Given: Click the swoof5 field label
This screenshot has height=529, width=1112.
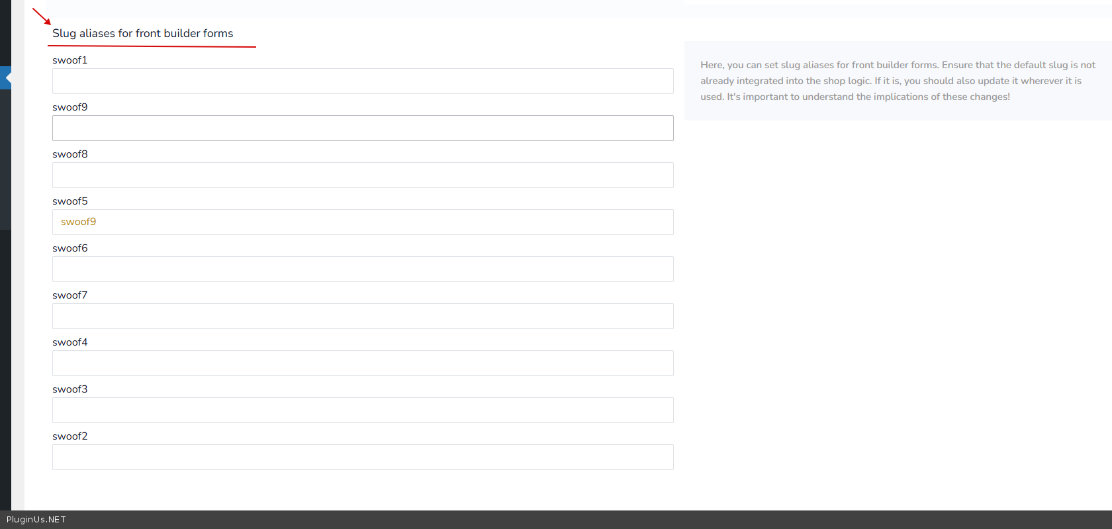Looking at the screenshot, I should 69,201.
